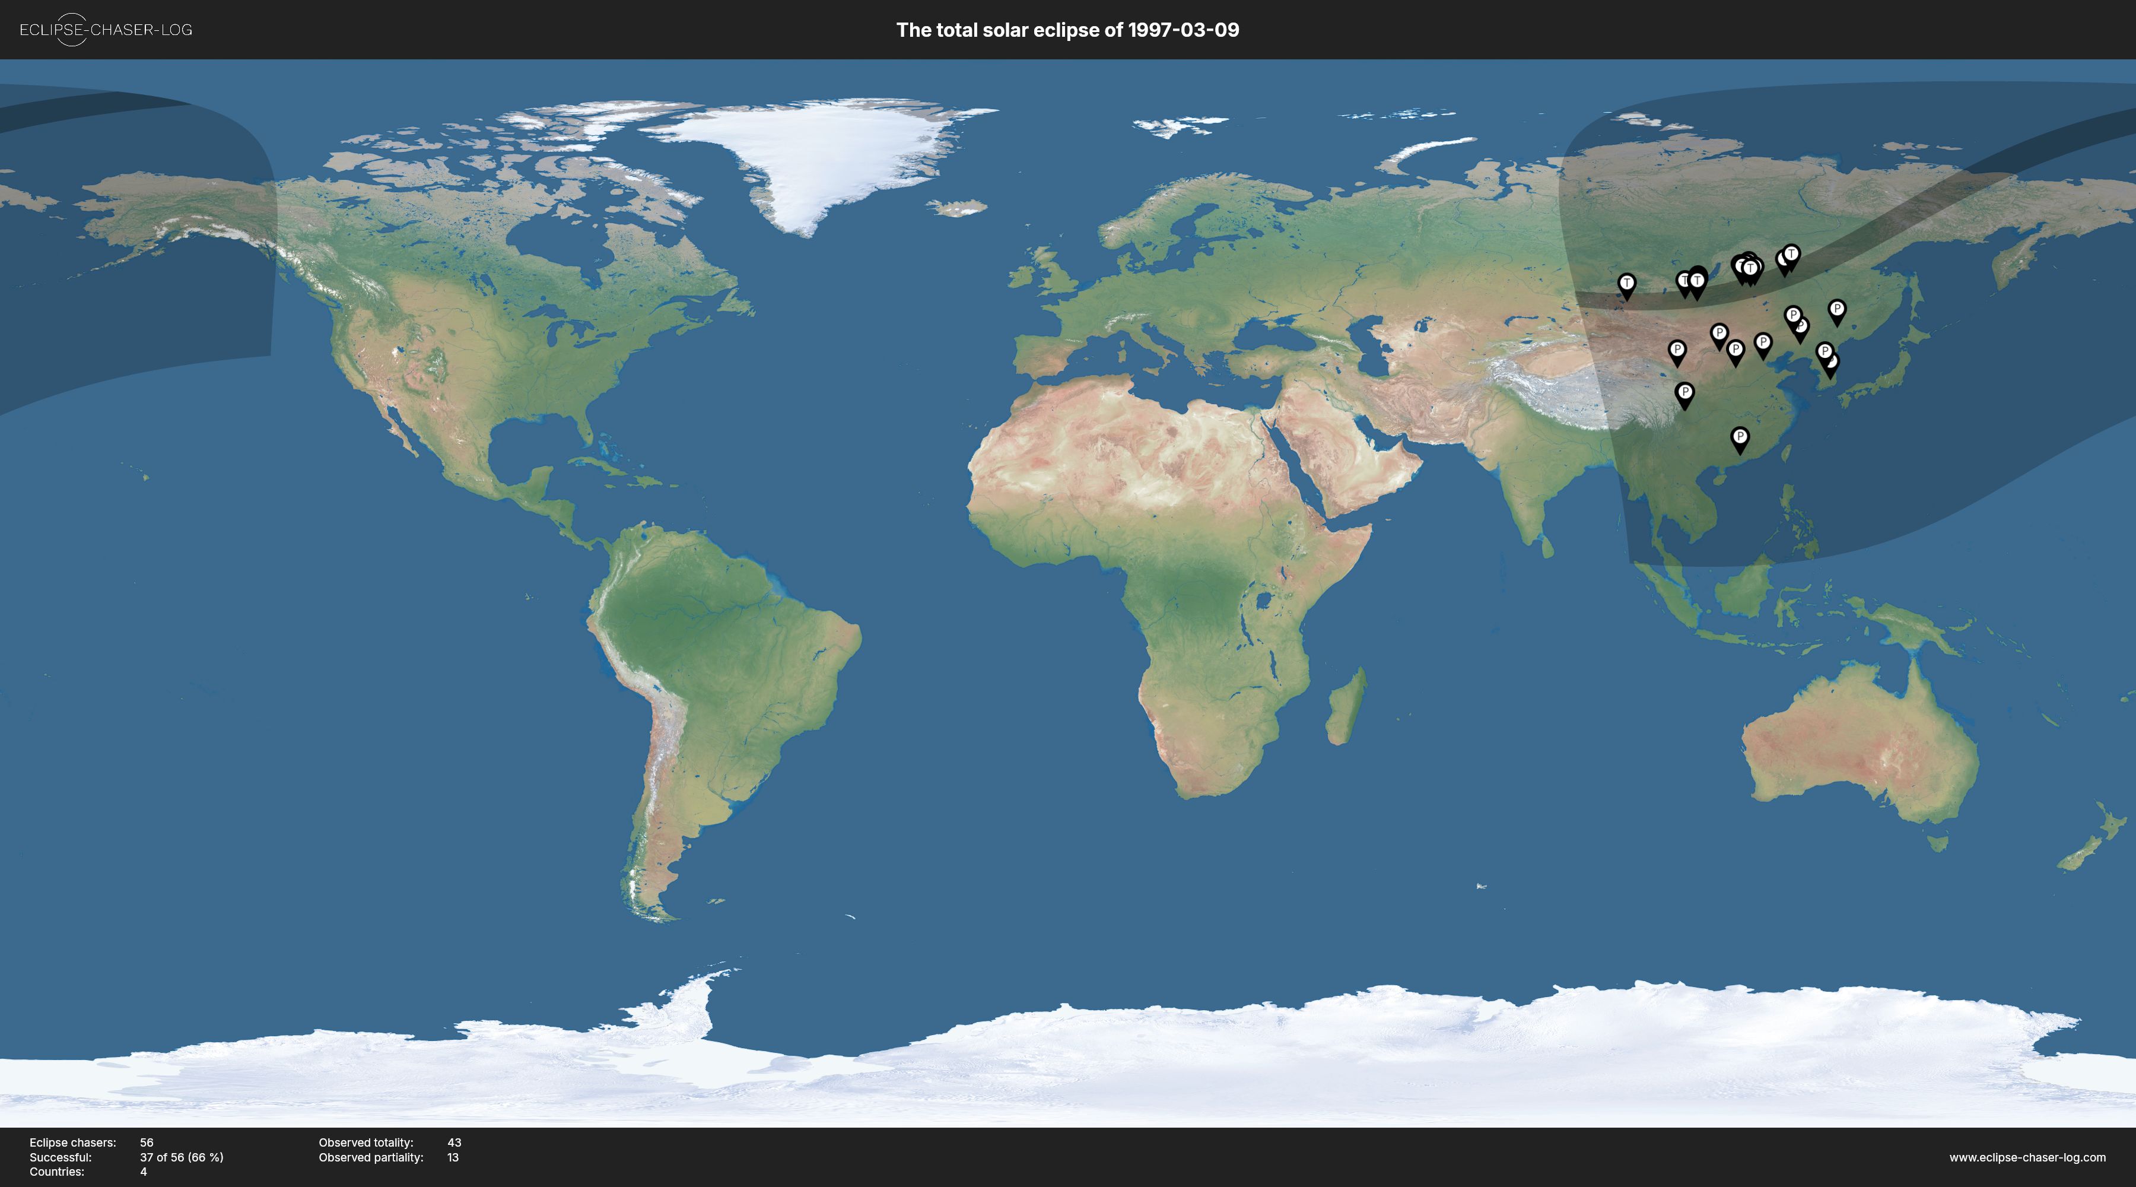The height and width of the screenshot is (1187, 2136).
Task: Click the 'Observed partiality:' label
Action: pos(371,1157)
